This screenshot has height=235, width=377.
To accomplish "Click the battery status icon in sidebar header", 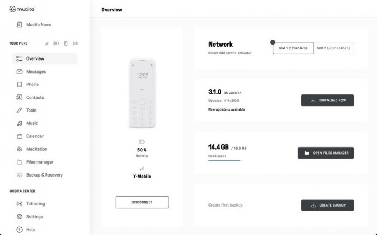I will click(56, 43).
